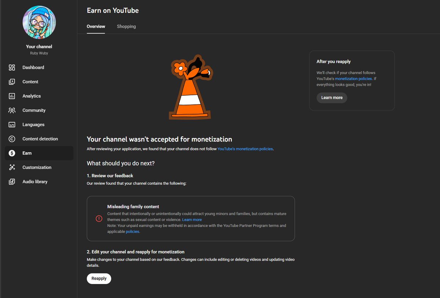Open the Ruby Wuby channel avatar
The image size is (440, 298).
tap(39, 22)
